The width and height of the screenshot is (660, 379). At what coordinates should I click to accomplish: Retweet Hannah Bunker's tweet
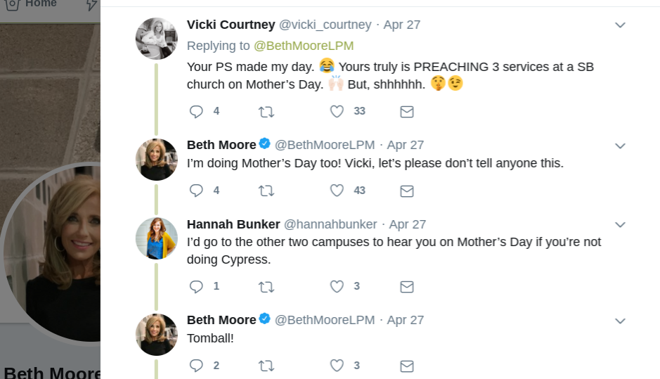tap(266, 286)
